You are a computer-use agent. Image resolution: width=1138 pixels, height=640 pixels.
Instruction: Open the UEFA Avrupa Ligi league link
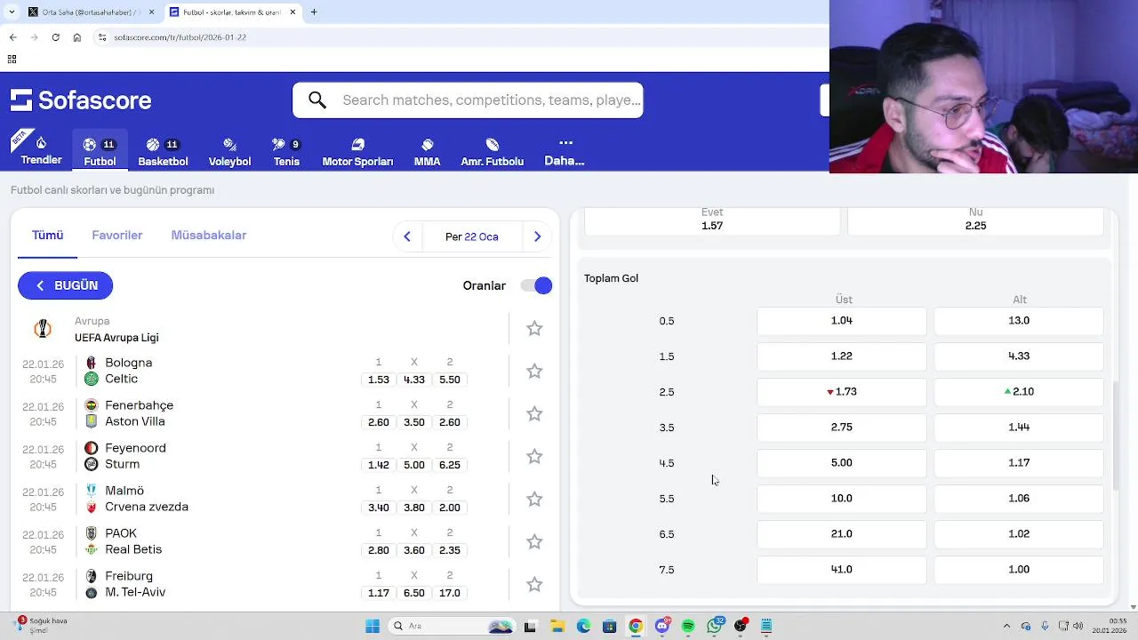116,338
